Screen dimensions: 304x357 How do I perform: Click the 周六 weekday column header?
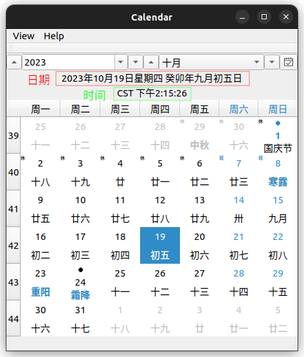point(238,109)
